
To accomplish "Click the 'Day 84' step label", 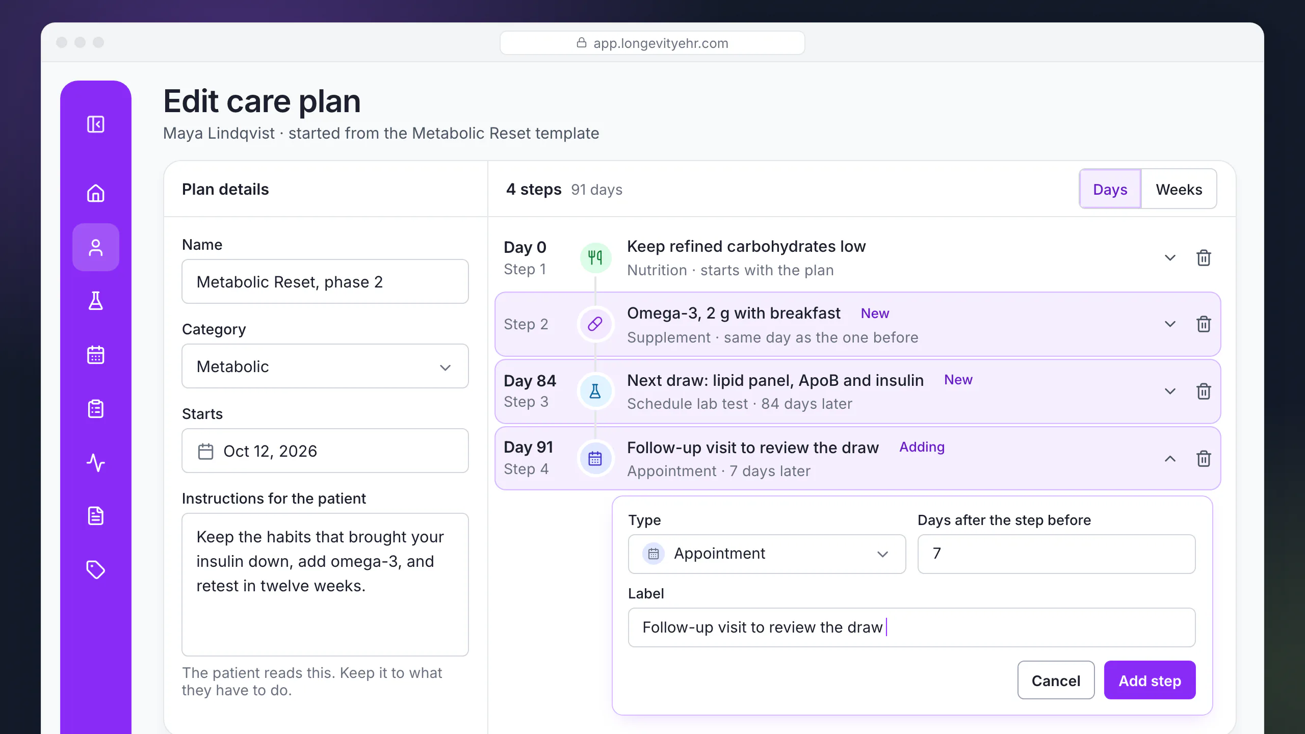I will pos(530,381).
